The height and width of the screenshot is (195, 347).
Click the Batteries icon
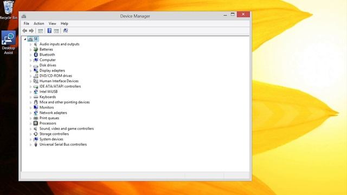[x=36, y=49]
